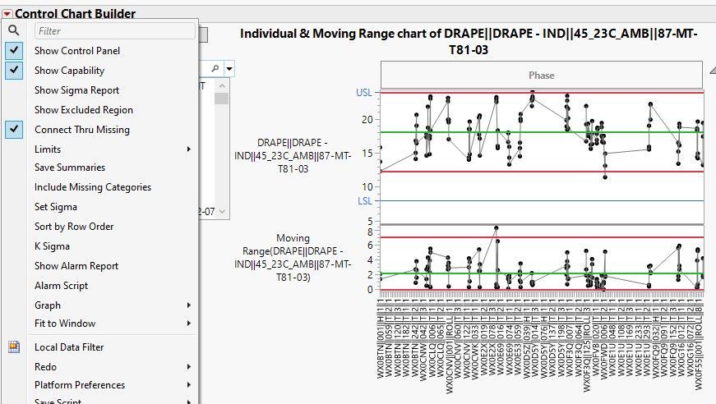
Task: Click the Phase drop zone
Action: (x=542, y=75)
